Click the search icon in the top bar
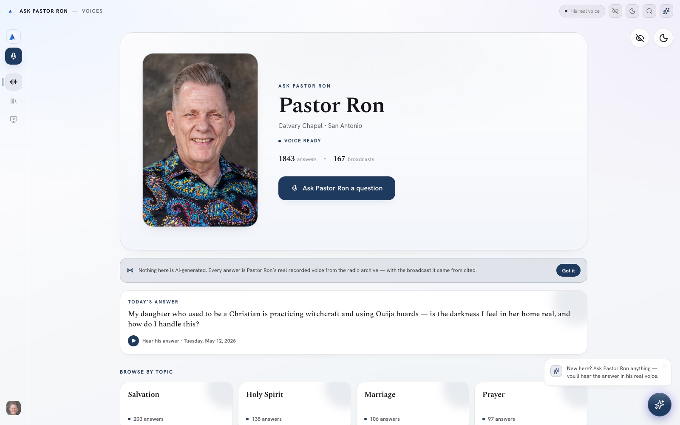Image resolution: width=680 pixels, height=425 pixels. point(649,11)
